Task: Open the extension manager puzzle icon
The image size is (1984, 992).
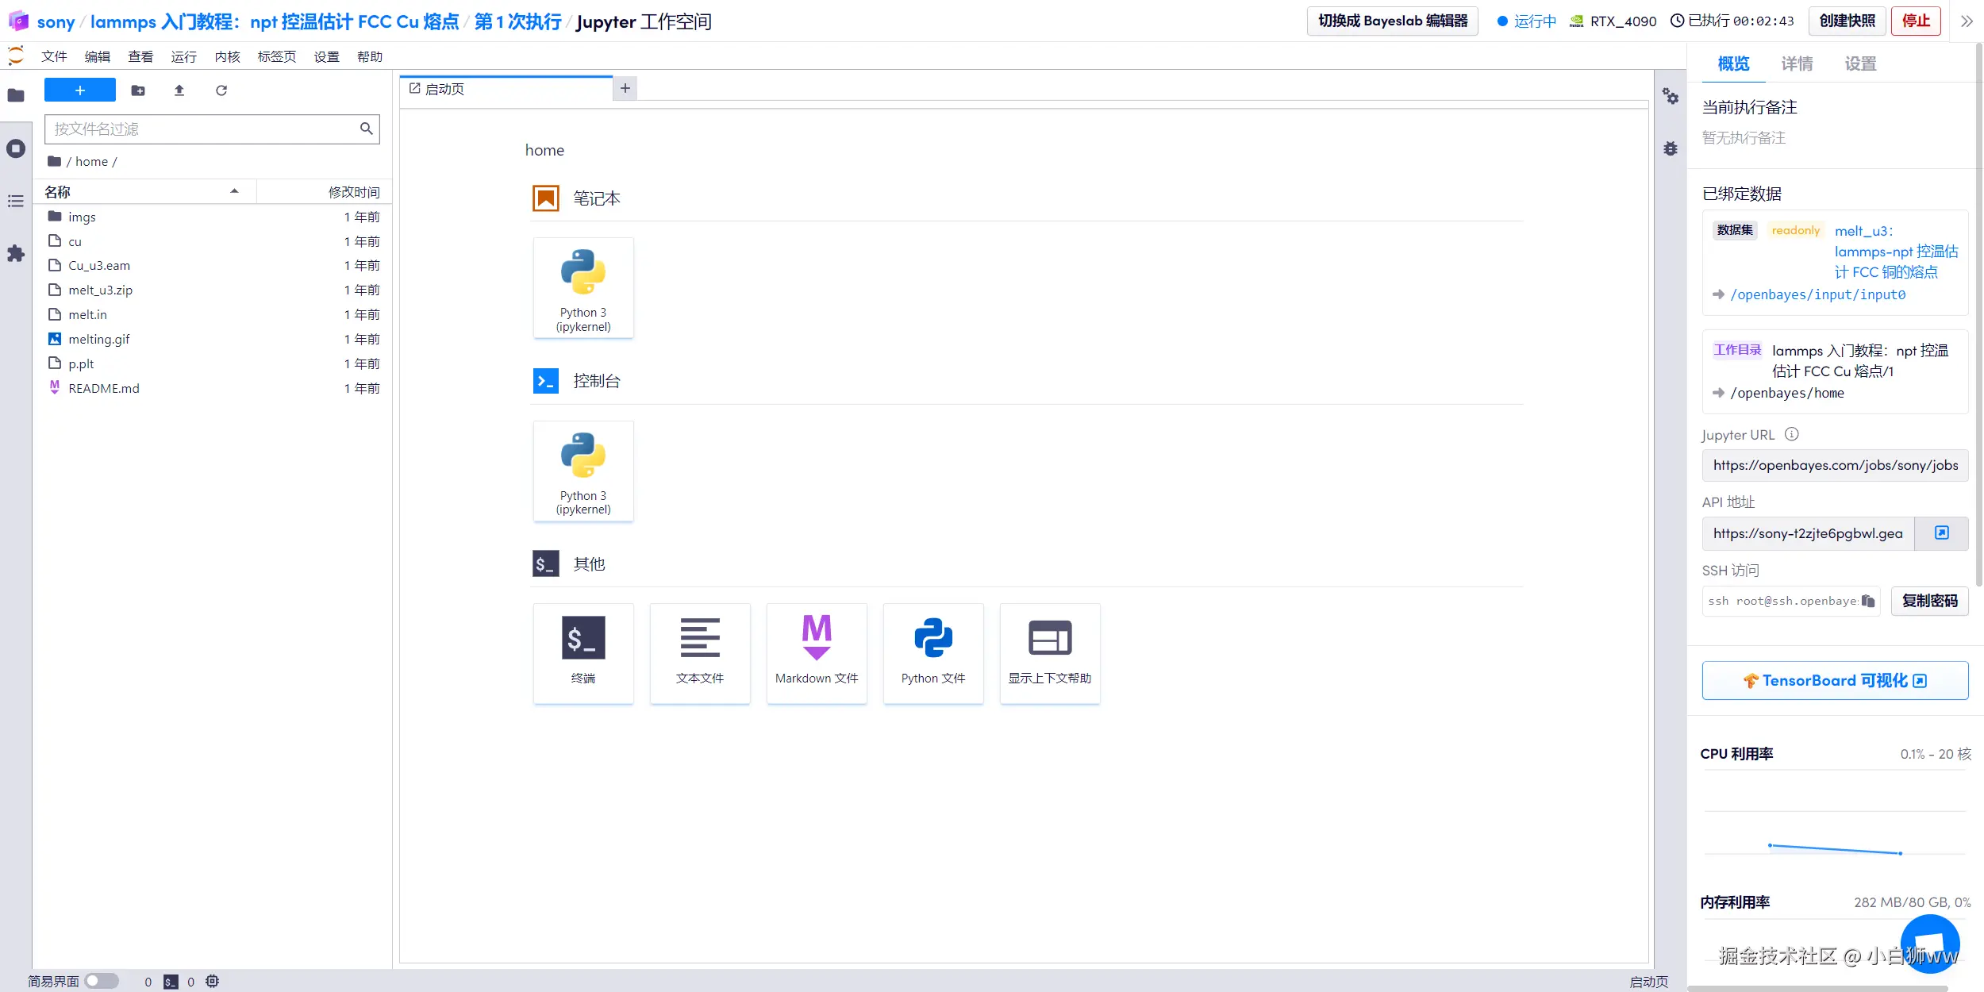Action: click(16, 254)
